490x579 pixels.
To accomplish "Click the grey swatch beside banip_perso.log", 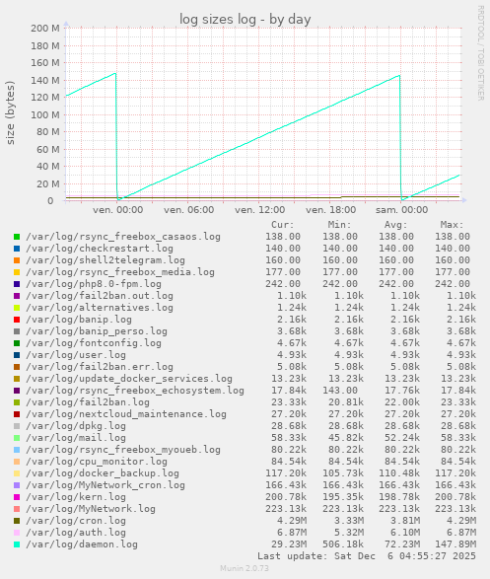I will (17, 331).
